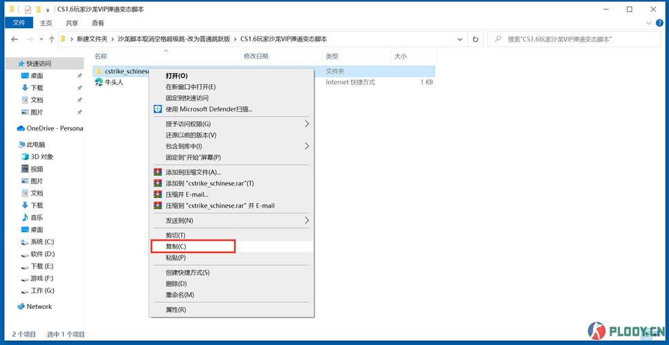Scan with Microsoft Defender menu entry
This screenshot has height=345, width=669.
231,109
